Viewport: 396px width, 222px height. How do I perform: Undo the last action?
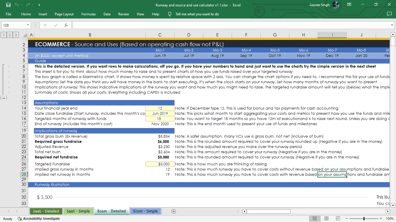click(x=16, y=5)
